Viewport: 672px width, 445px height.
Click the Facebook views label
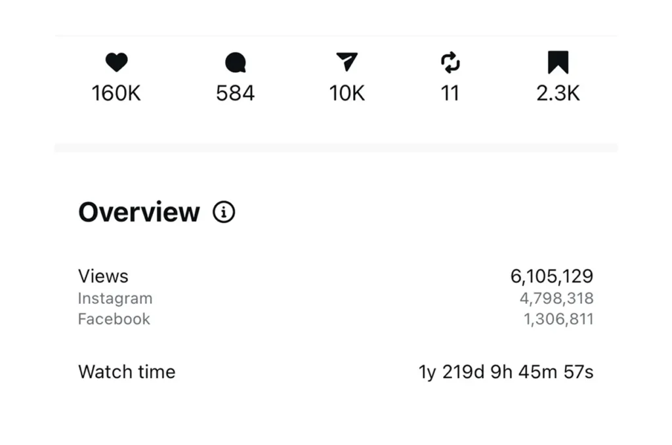(114, 320)
